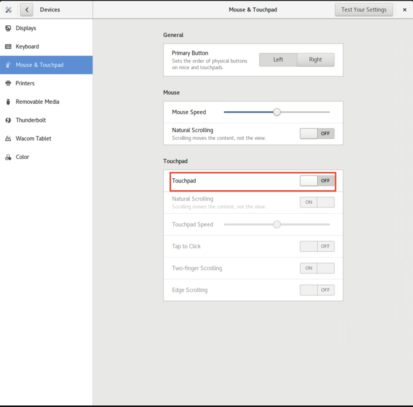Enable the Touchpad switch
The width and height of the screenshot is (413, 407).
click(x=317, y=181)
